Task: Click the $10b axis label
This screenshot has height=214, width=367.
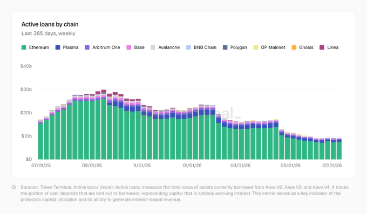Action: (26, 136)
